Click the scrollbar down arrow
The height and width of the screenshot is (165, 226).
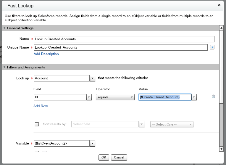(221, 149)
